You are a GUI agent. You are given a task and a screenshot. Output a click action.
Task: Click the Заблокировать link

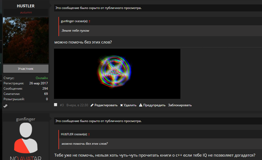click(180, 105)
